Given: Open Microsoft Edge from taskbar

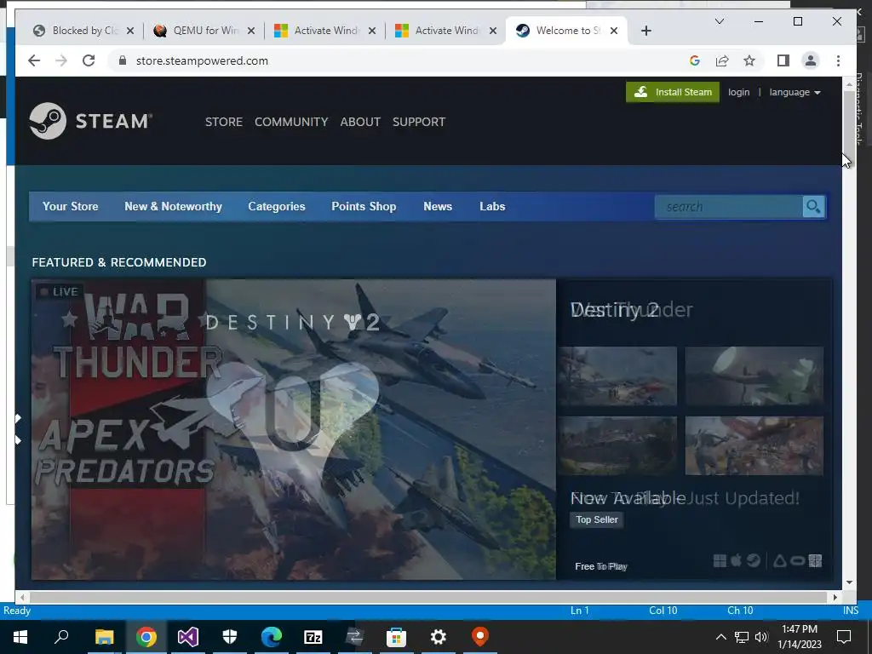Looking at the screenshot, I should 272,637.
